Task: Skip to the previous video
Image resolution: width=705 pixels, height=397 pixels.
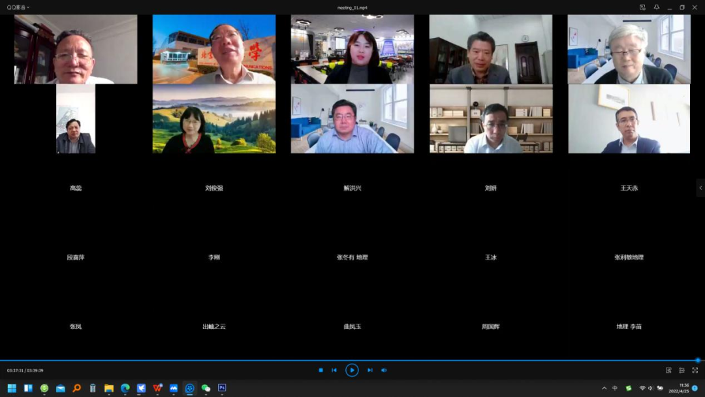Action: pyautogui.click(x=334, y=370)
